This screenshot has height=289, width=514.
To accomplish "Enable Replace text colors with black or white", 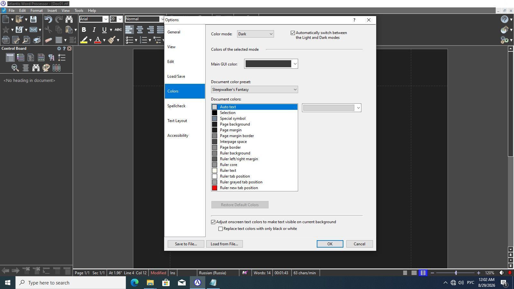I will [x=220, y=229].
